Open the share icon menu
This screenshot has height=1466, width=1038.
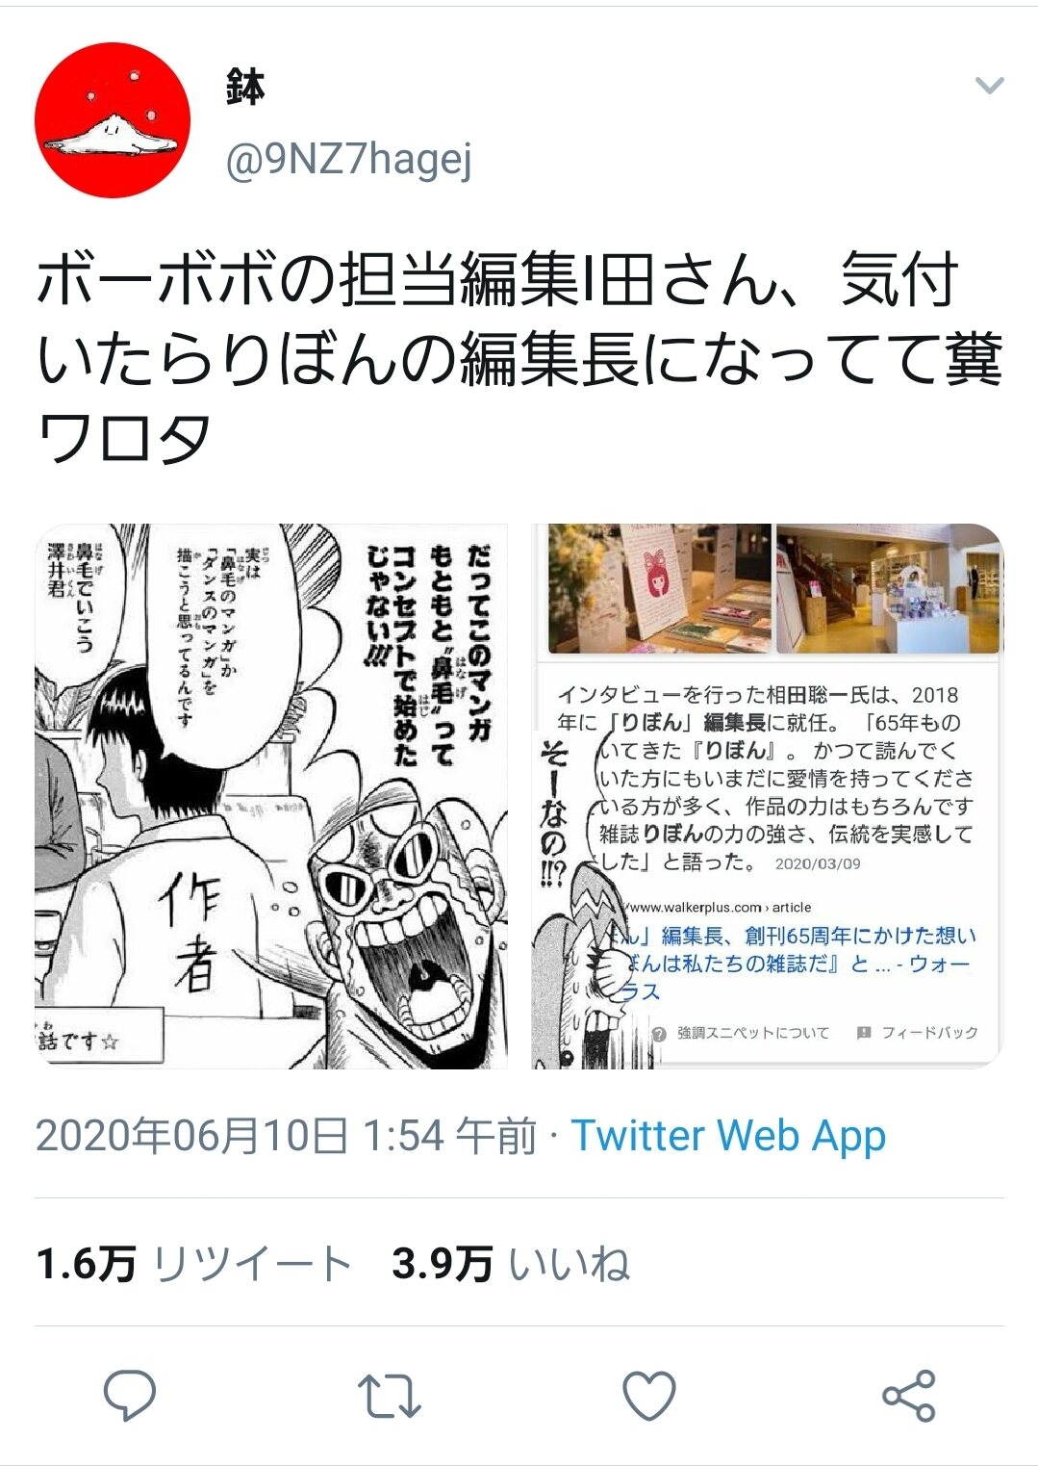(x=909, y=1395)
